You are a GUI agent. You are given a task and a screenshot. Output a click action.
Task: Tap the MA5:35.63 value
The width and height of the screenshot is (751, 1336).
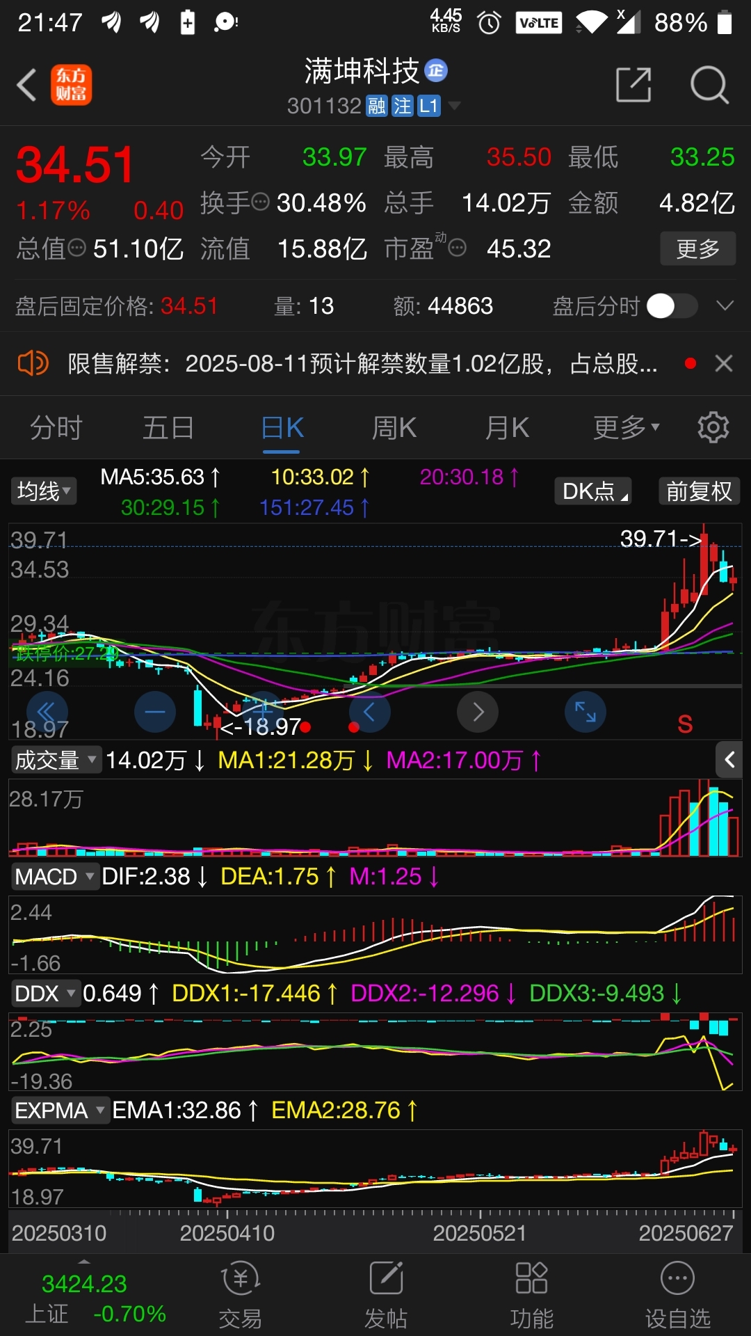(160, 477)
